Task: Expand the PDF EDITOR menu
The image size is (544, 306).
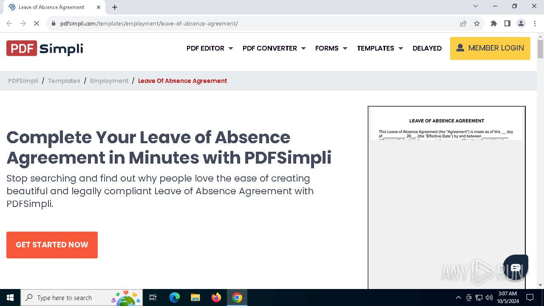Action: coord(210,48)
